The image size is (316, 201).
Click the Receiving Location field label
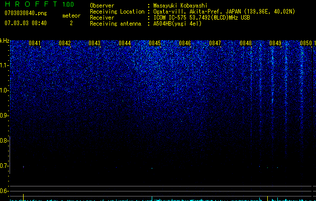117,12
